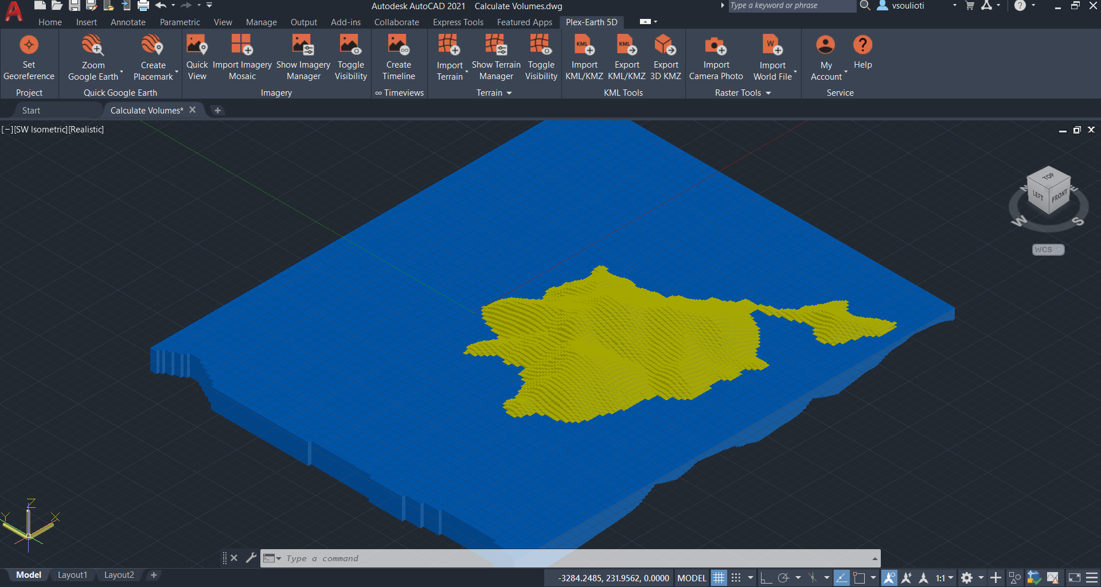This screenshot has height=587, width=1101.
Task: Open the Express Tools menu
Action: pyautogui.click(x=458, y=22)
